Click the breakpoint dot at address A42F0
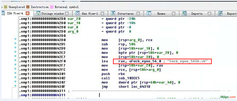This screenshot has height=101, width=237. [15, 60]
